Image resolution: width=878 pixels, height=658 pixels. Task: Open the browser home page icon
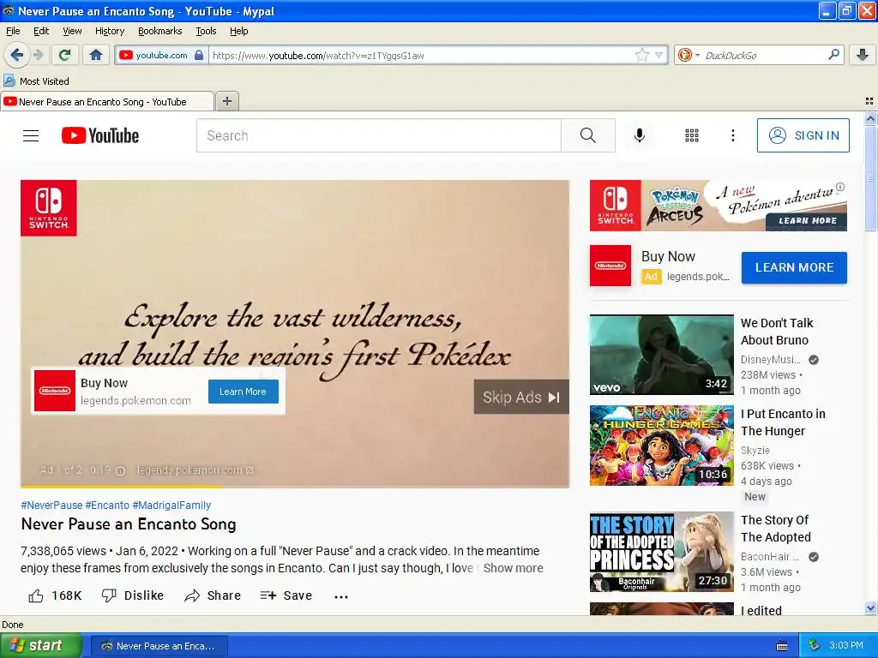point(96,55)
